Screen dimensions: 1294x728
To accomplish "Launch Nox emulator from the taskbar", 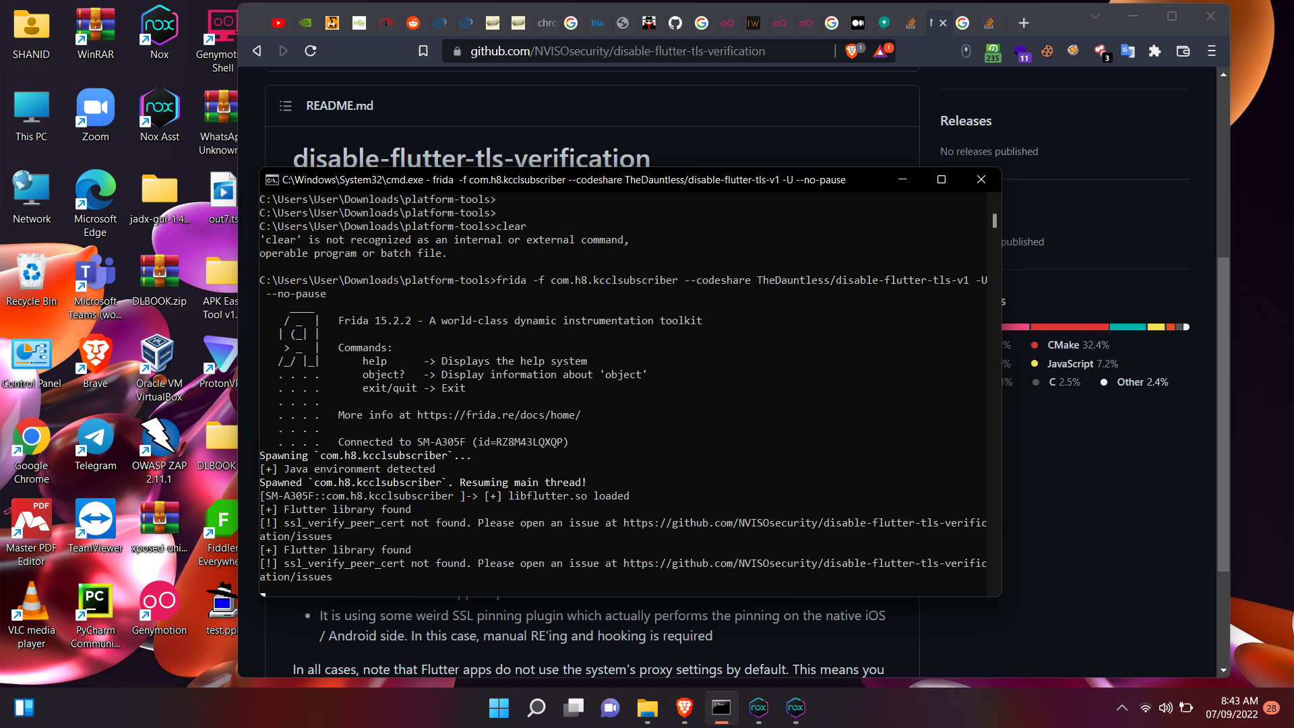I will click(x=759, y=708).
